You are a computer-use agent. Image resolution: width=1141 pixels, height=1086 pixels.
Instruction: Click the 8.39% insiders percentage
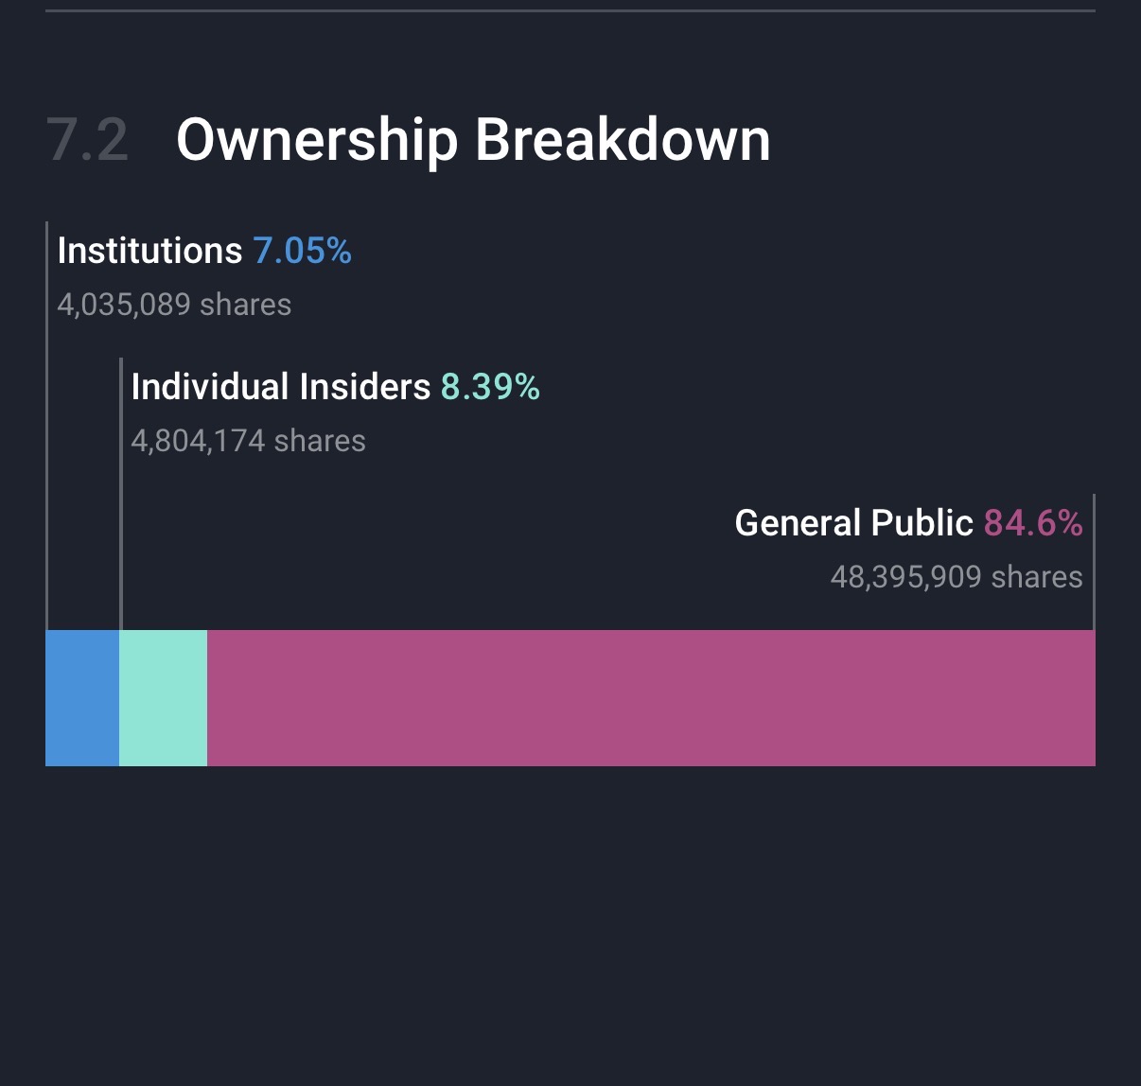[490, 387]
